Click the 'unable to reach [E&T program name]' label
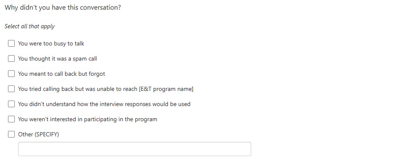This screenshot has width=409, height=162. (x=145, y=89)
